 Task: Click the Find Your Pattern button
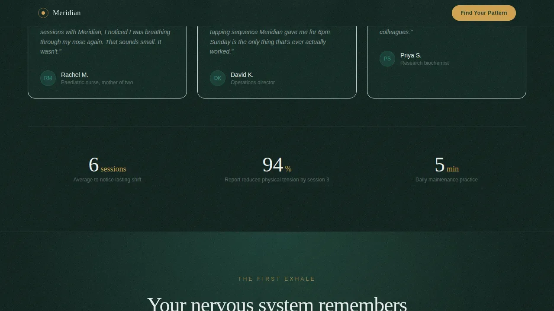[x=484, y=13]
